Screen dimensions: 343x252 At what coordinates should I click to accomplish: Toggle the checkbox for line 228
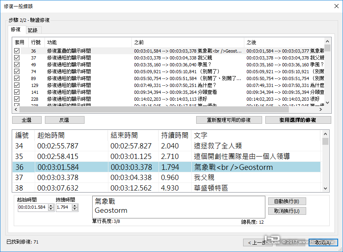(x=17, y=99)
